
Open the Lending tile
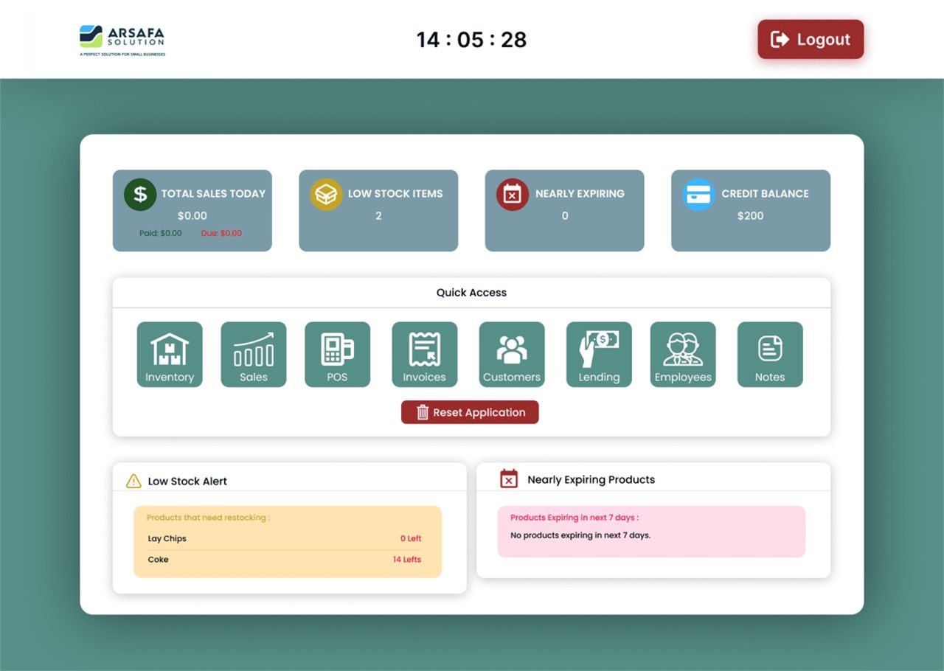tap(599, 355)
